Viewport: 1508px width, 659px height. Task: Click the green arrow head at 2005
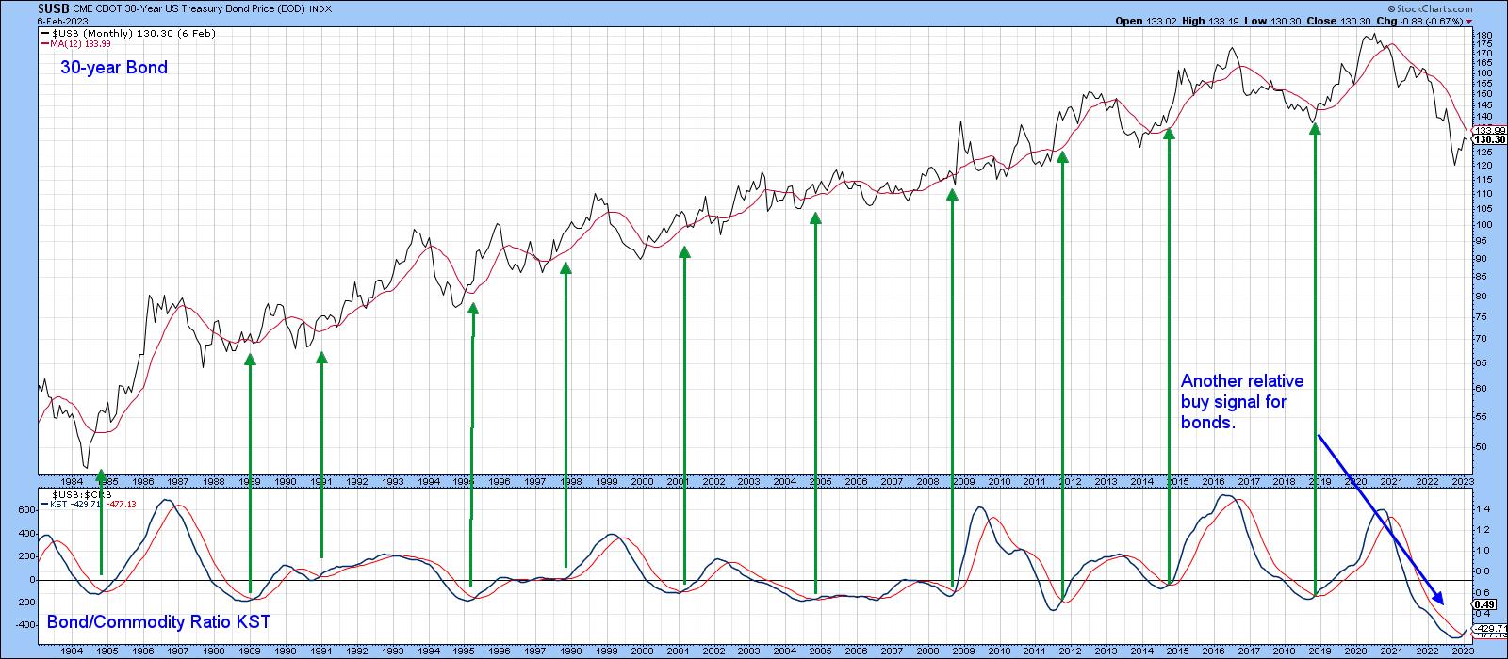[x=815, y=218]
